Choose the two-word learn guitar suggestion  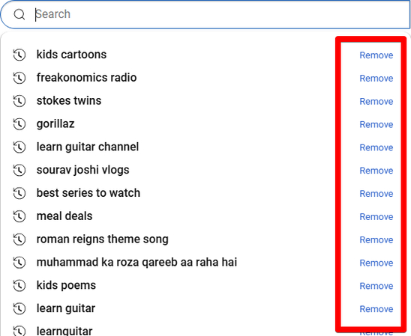[x=66, y=308]
